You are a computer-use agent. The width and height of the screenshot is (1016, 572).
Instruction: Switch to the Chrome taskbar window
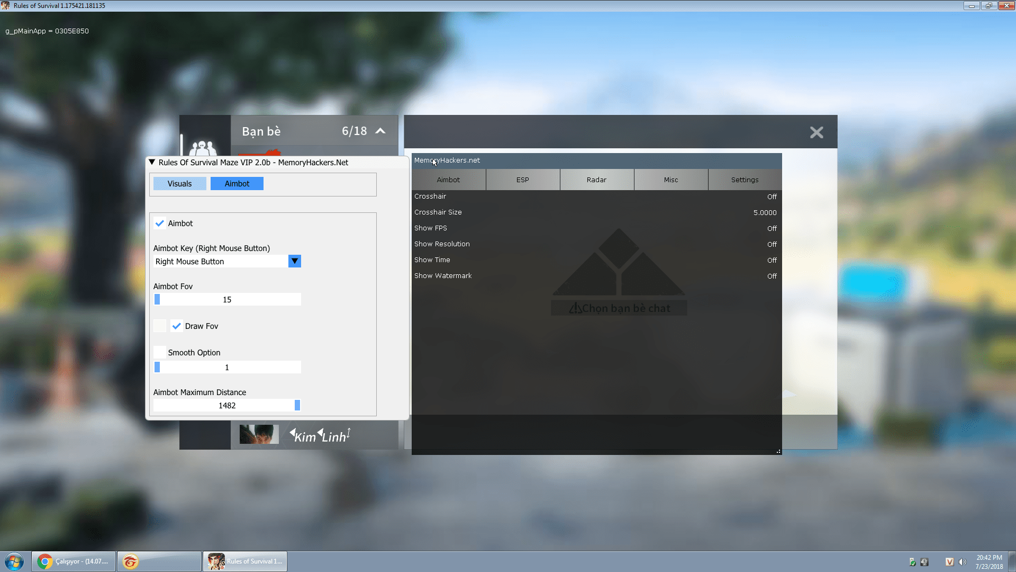click(x=74, y=561)
